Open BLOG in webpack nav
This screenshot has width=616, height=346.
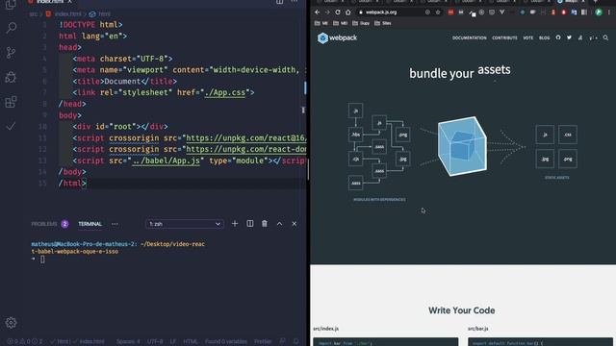tap(544, 38)
